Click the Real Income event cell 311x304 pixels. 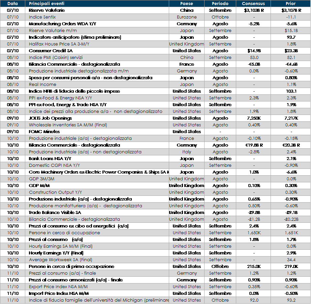coord(42,84)
